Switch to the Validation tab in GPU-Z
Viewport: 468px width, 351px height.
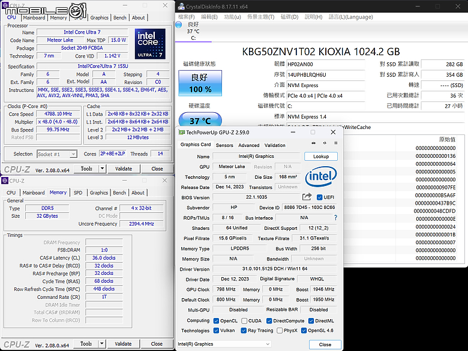275,145
